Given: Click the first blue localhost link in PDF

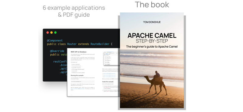Looking at the screenshot, I should (109, 73).
